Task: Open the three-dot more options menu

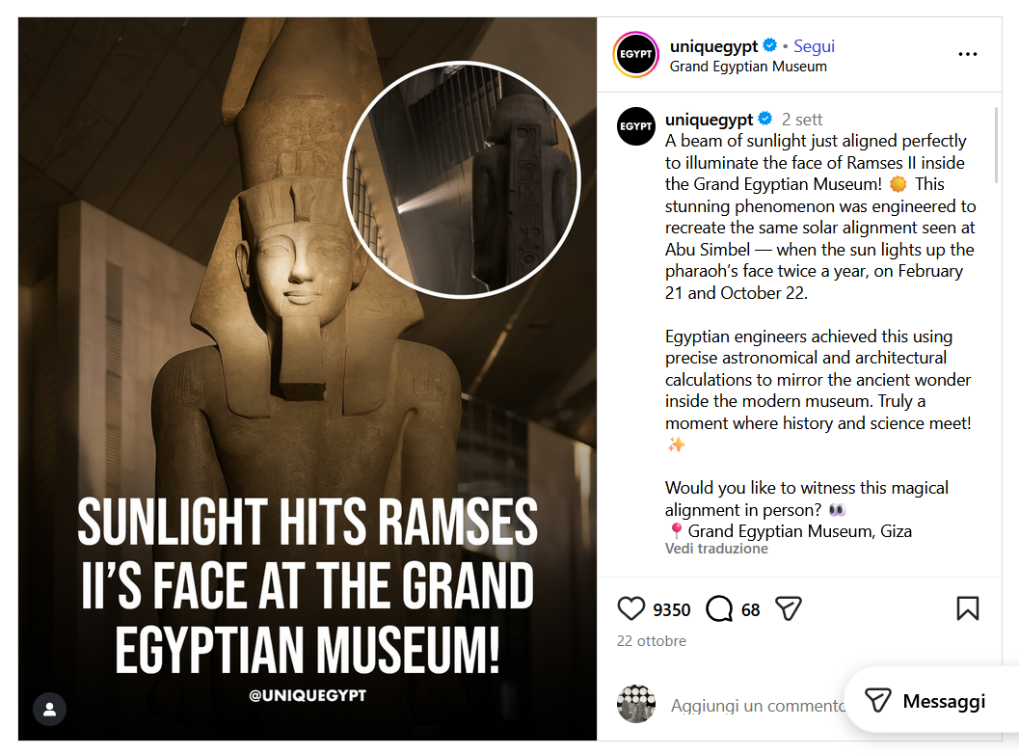Action: (x=968, y=54)
